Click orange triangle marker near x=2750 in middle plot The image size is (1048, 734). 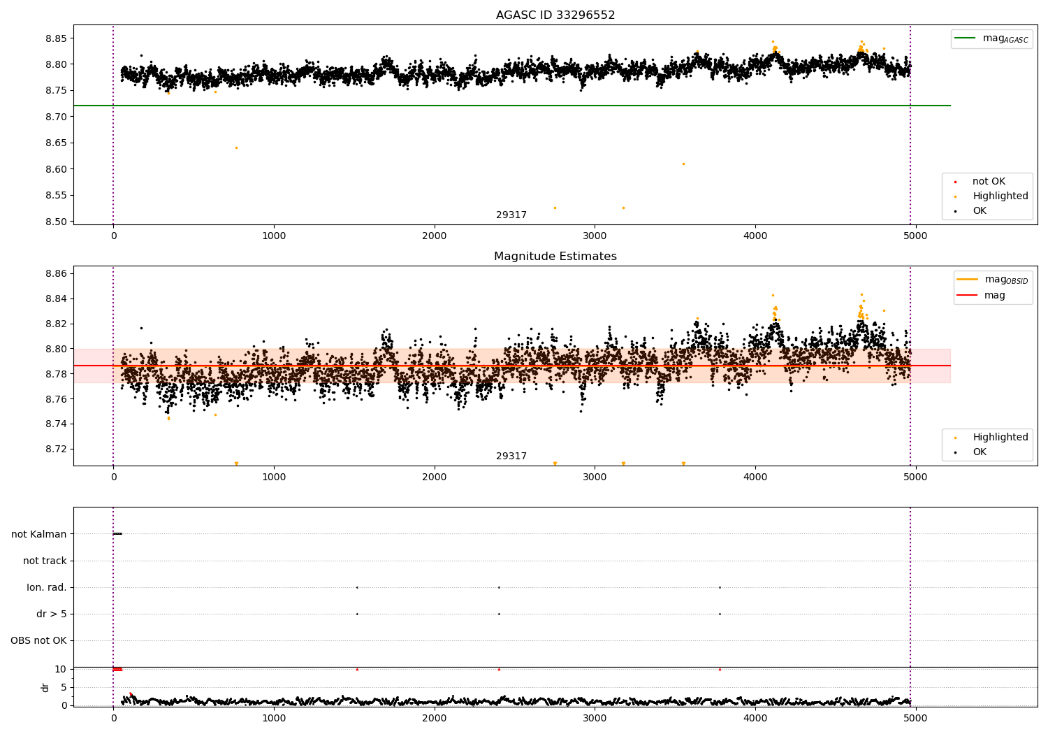coord(555,463)
